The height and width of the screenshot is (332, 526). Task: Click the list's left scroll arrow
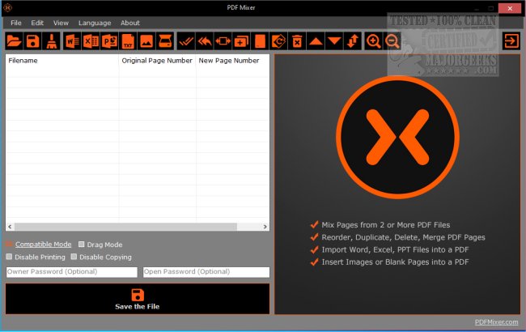pyautogui.click(x=10, y=227)
